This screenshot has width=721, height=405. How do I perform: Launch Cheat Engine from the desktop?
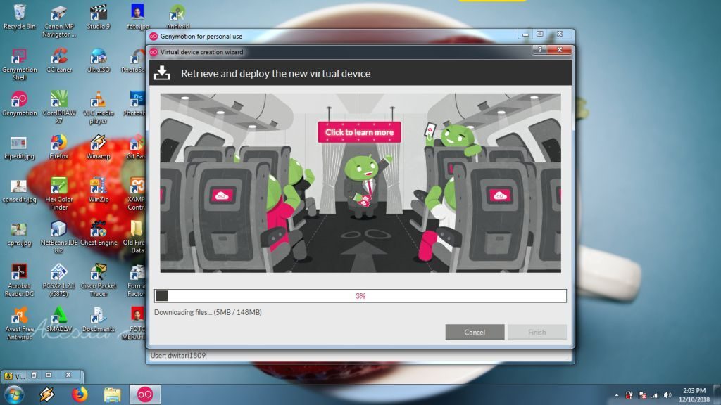tap(99, 233)
